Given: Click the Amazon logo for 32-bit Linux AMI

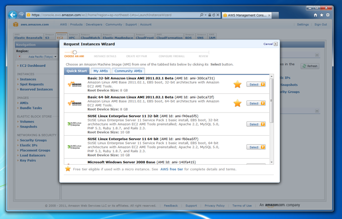Looking at the screenshot, I should pyautogui.click(x=74, y=84).
